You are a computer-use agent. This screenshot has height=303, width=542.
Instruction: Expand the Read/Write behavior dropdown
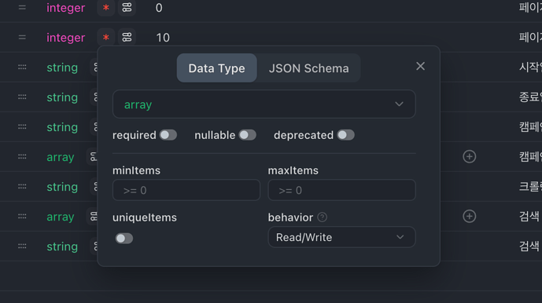[341, 237]
